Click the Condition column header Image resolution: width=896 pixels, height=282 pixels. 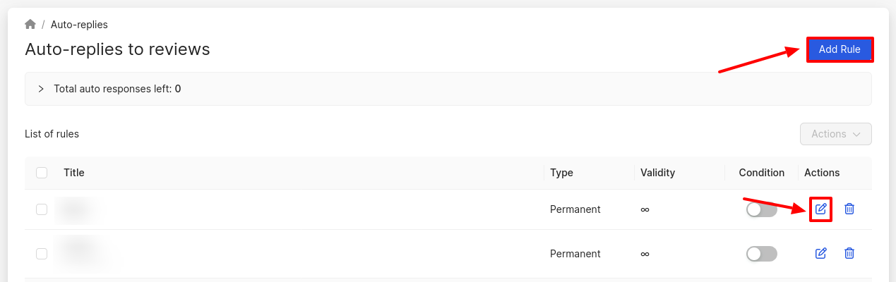(762, 173)
